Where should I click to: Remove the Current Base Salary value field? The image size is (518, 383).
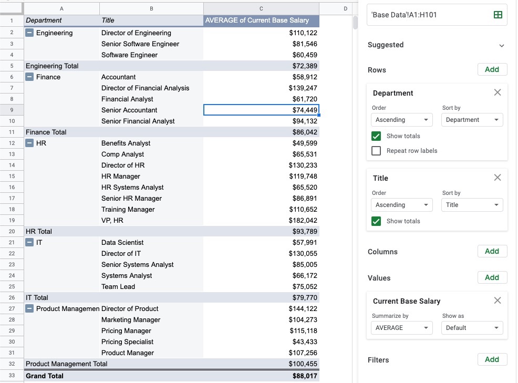click(497, 300)
